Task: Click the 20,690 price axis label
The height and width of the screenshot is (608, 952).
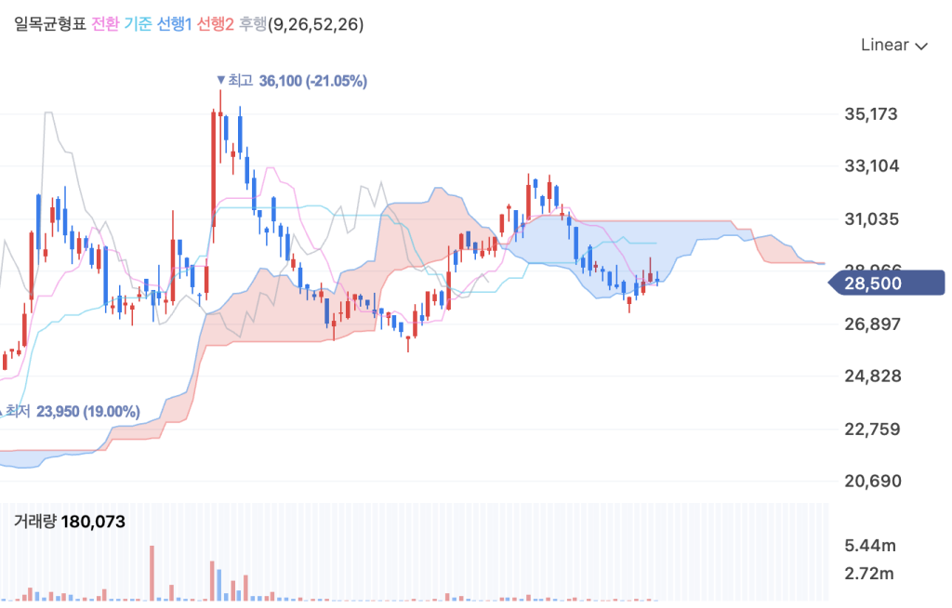Action: (x=870, y=482)
